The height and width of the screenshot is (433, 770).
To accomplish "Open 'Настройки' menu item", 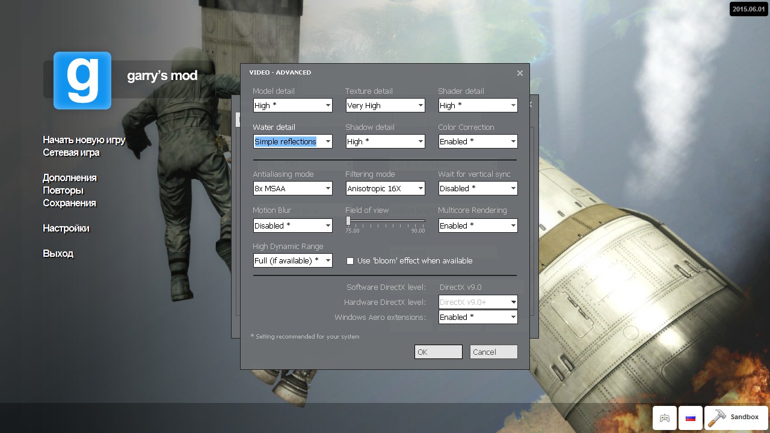I will (66, 229).
